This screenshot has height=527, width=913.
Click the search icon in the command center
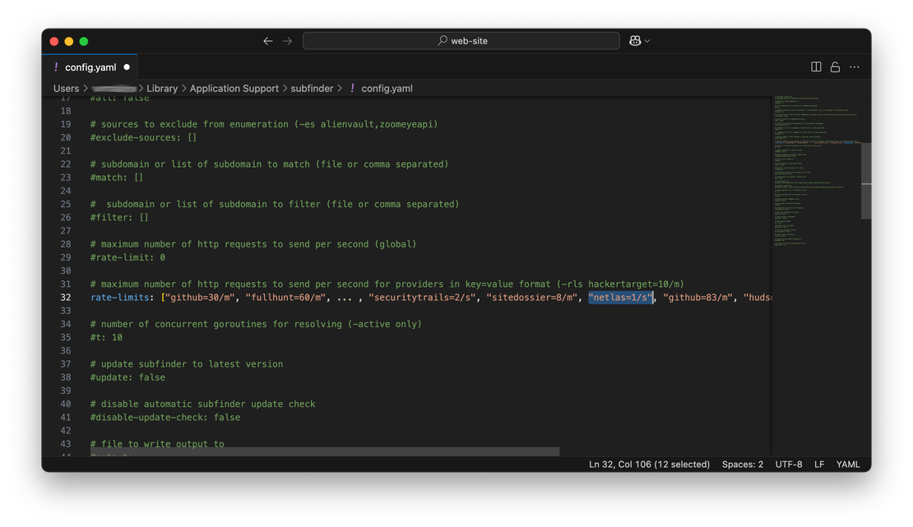pyautogui.click(x=441, y=40)
